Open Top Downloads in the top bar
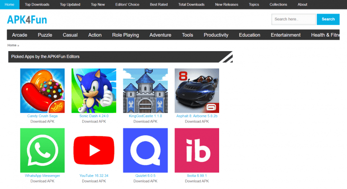Viewport: 347px width, 189px height. click(x=37, y=5)
